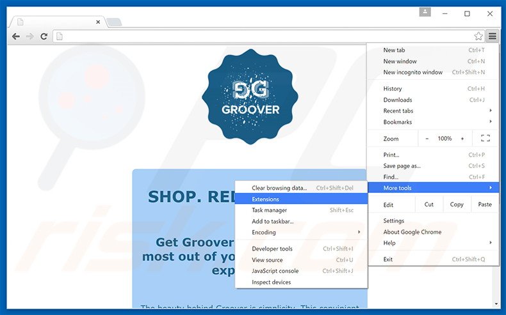Screen dimensions: 506x315
Task: Open a new tab via the tab-strip button
Action: click(x=114, y=22)
